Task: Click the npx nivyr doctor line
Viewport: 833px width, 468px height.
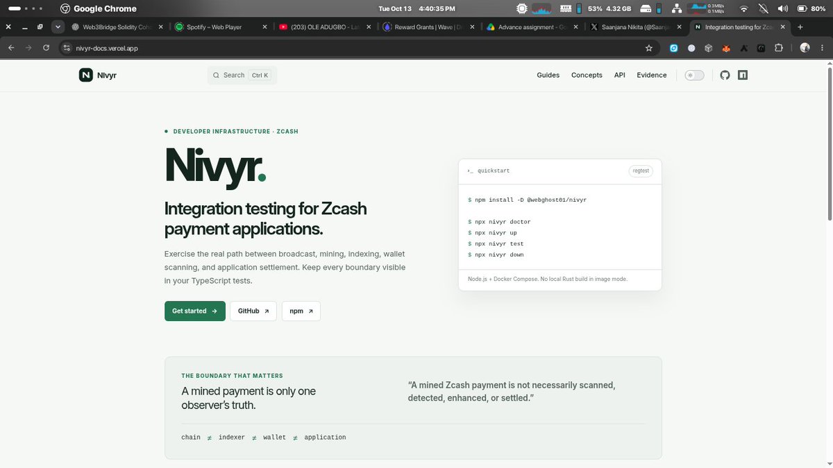Action: 499,222
